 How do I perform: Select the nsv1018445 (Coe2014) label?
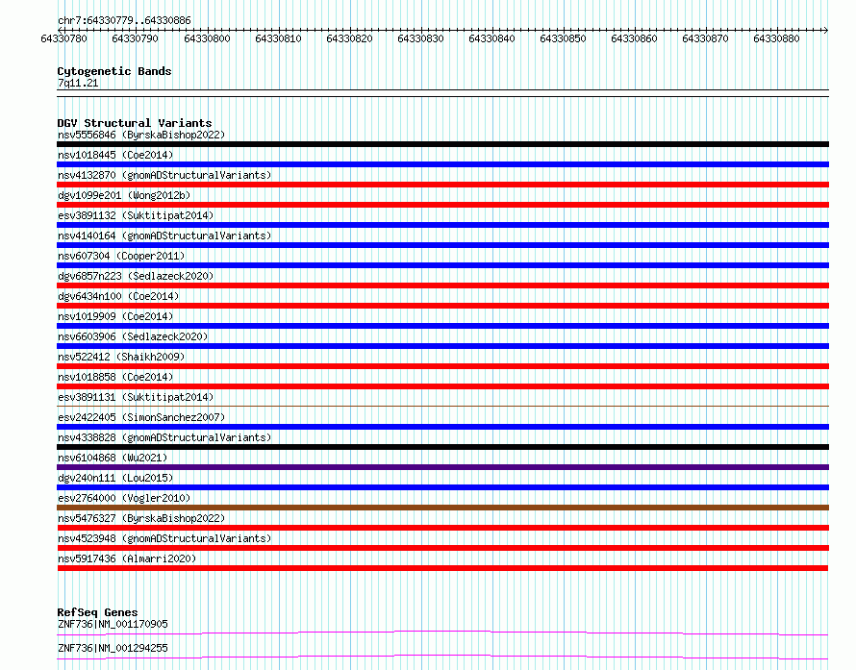point(115,155)
